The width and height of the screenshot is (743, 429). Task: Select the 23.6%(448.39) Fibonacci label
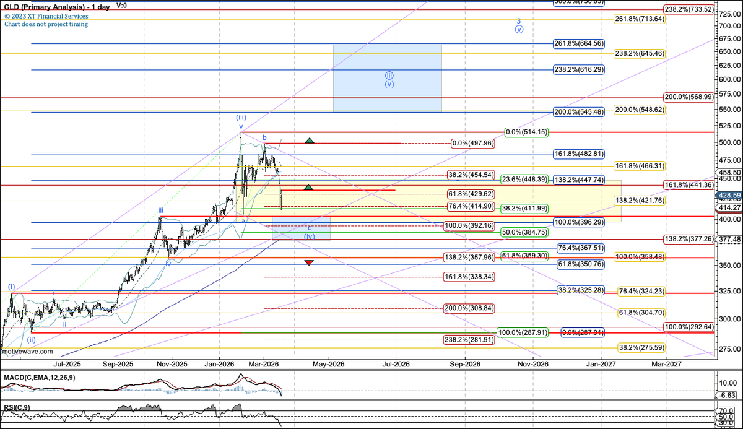click(x=524, y=180)
